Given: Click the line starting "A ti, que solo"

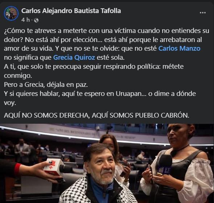Looking at the screenshot, I should click(94, 67).
